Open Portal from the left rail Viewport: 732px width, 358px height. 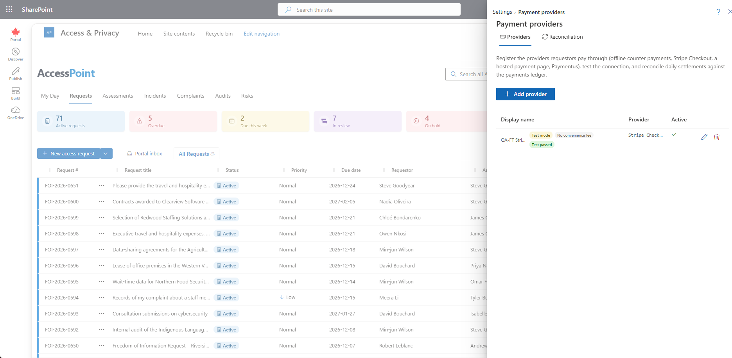pyautogui.click(x=16, y=34)
